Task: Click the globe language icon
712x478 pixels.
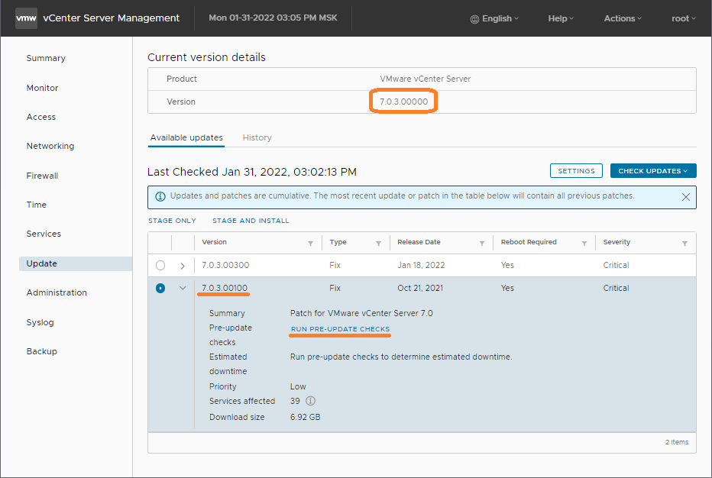Action: pos(474,19)
